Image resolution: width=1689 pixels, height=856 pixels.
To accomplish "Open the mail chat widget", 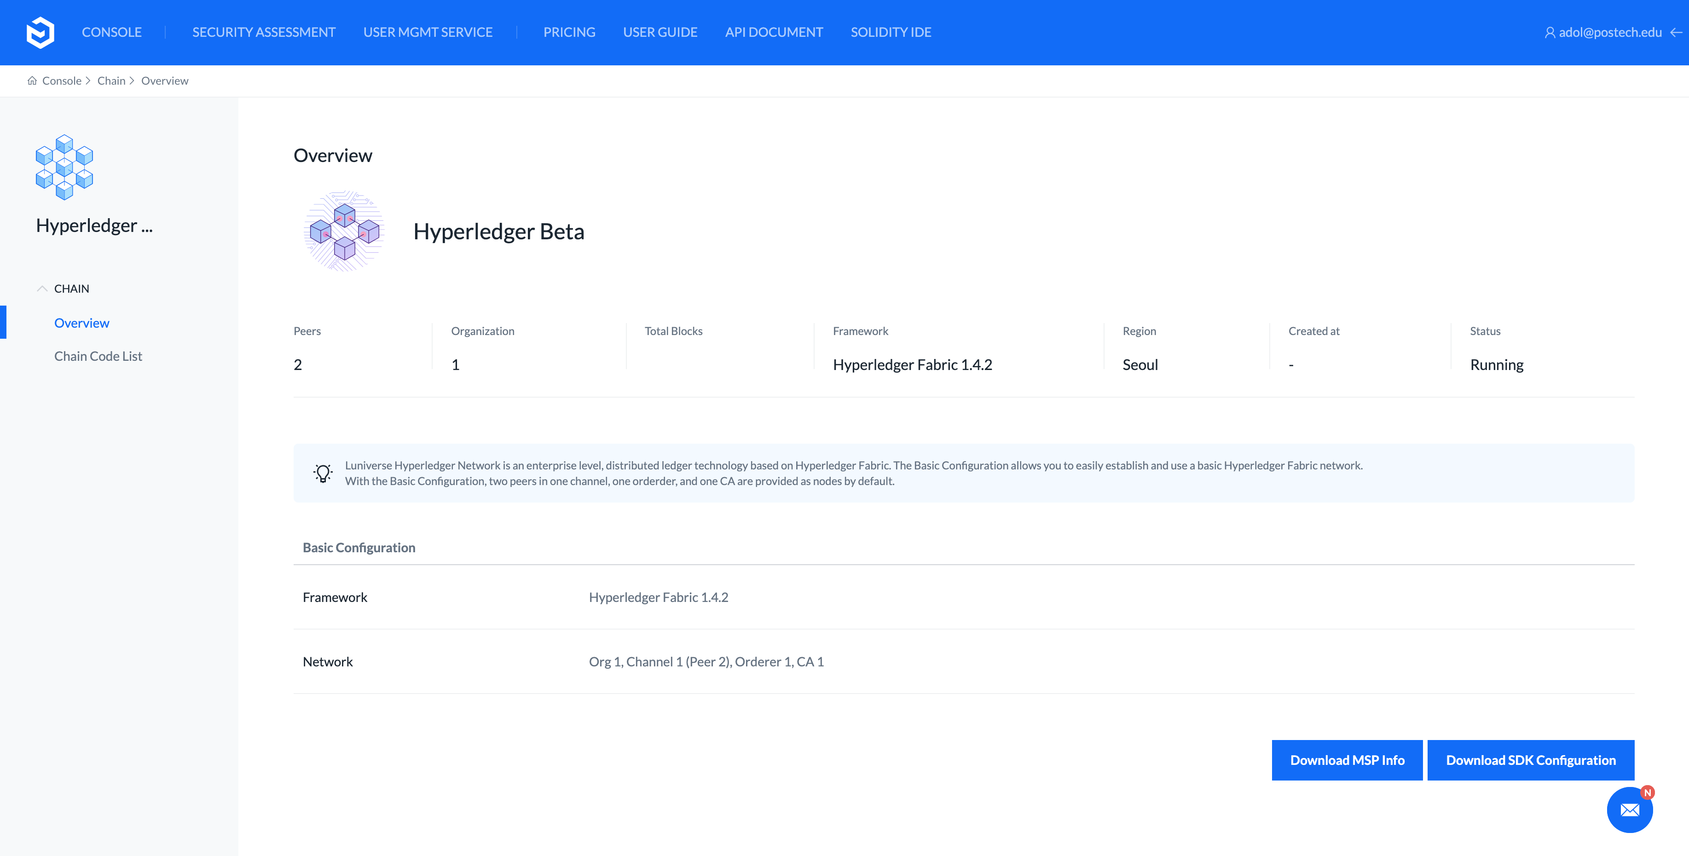I will point(1629,810).
